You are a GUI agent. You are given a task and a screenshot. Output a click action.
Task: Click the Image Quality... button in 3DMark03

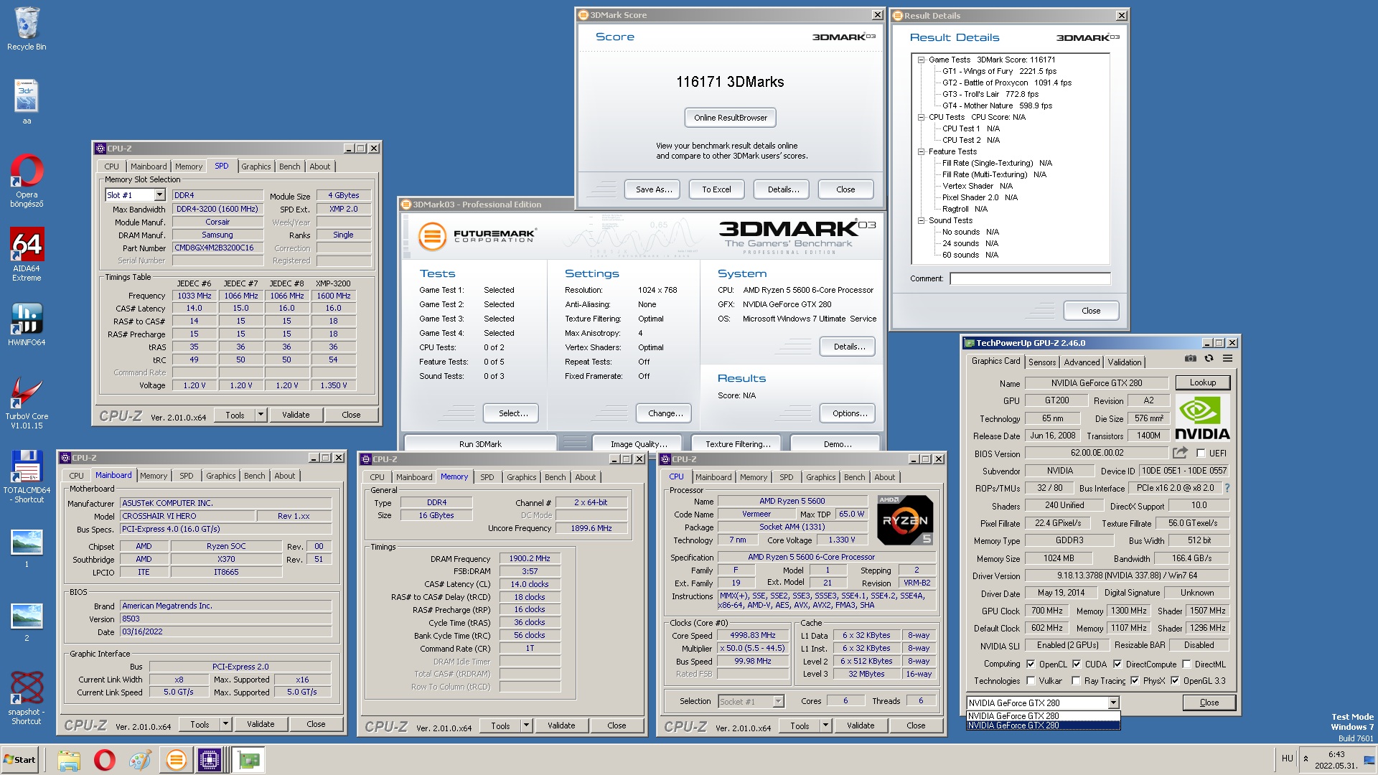tap(639, 444)
